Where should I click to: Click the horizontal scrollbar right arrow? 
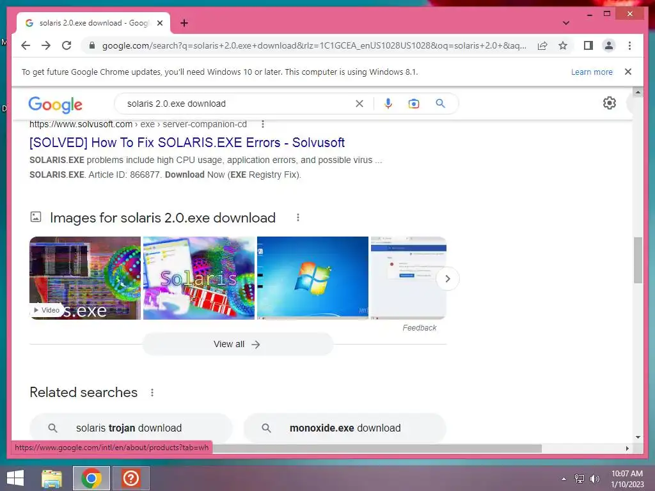(x=627, y=448)
